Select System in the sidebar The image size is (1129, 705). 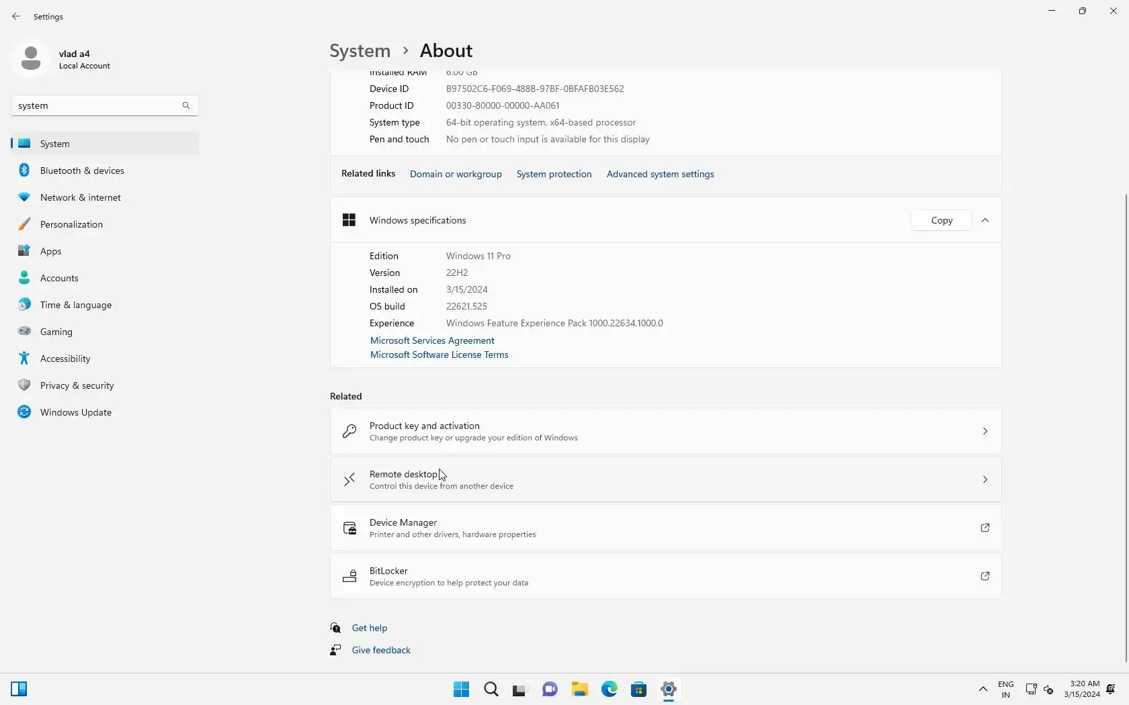coord(105,144)
